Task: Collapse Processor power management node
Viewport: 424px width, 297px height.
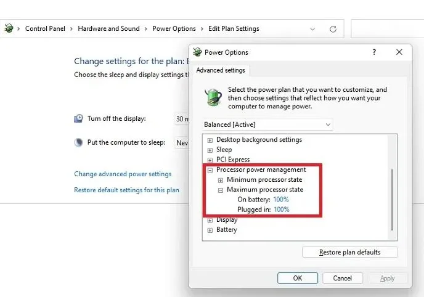Action: pos(210,170)
